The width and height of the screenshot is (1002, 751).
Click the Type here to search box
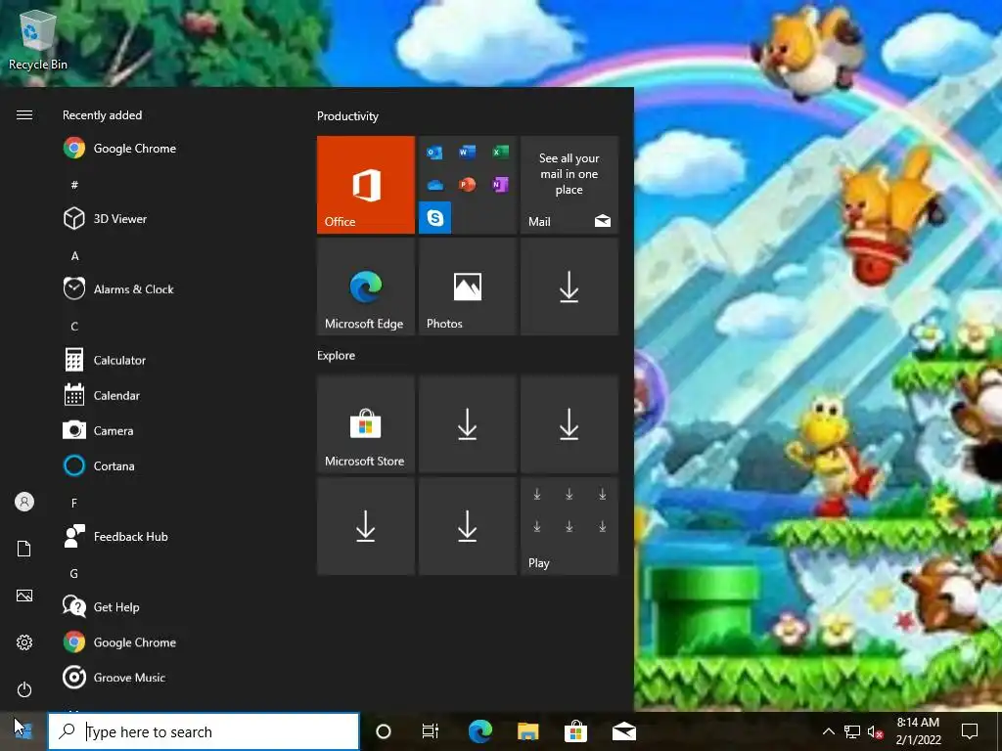click(x=204, y=731)
